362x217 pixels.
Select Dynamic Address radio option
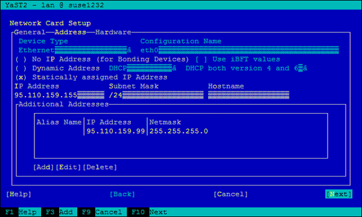[57, 68]
